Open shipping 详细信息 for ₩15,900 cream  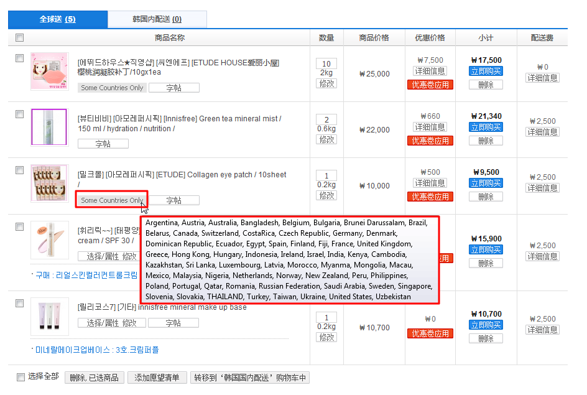point(542,256)
